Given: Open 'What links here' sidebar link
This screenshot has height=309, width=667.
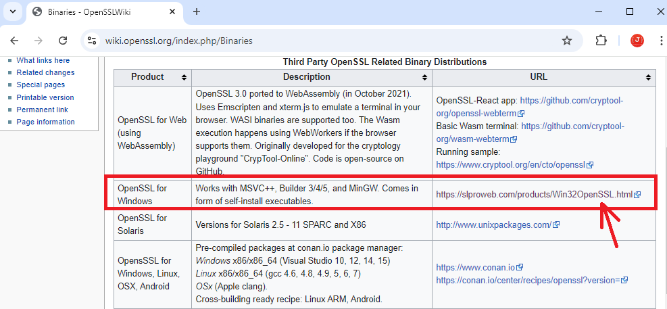Looking at the screenshot, I should point(43,60).
